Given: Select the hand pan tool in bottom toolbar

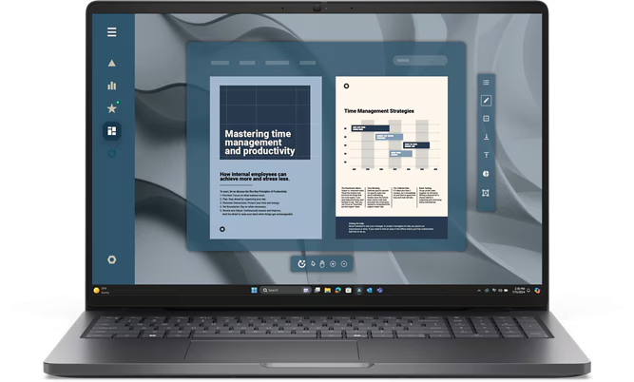Looking at the screenshot, I should click(322, 263).
